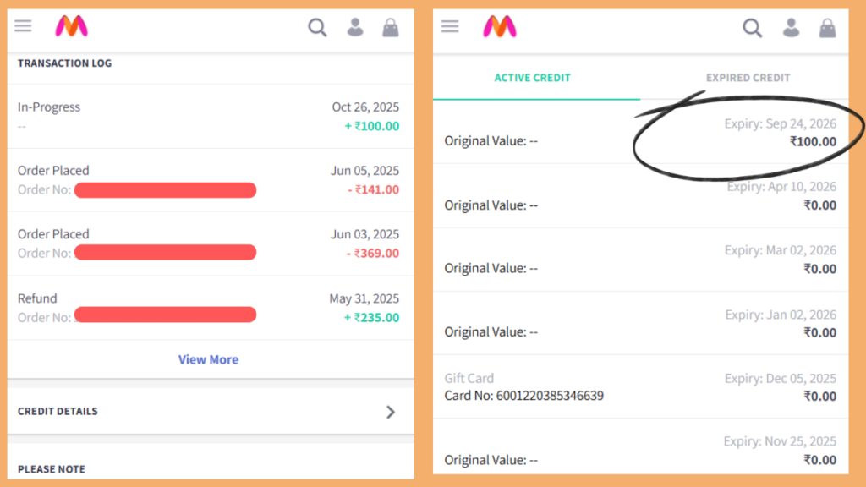Switch to the EXPIRED CREDIT tab
This screenshot has width=866, height=487.
(748, 77)
